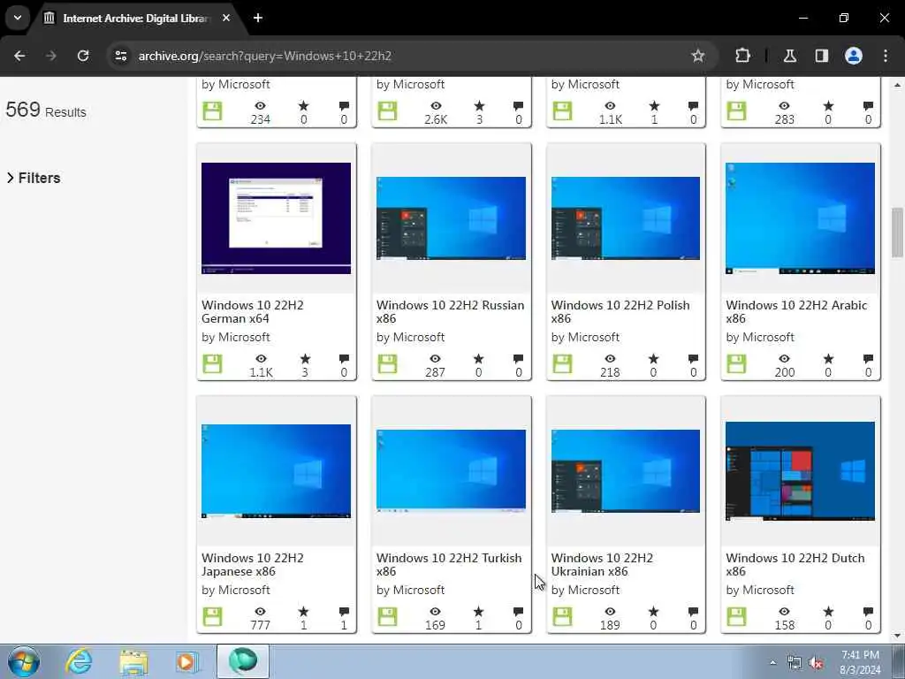The width and height of the screenshot is (905, 679).
Task: Click title link Windows 10 22H2 Polish x86
Action: 620,312
